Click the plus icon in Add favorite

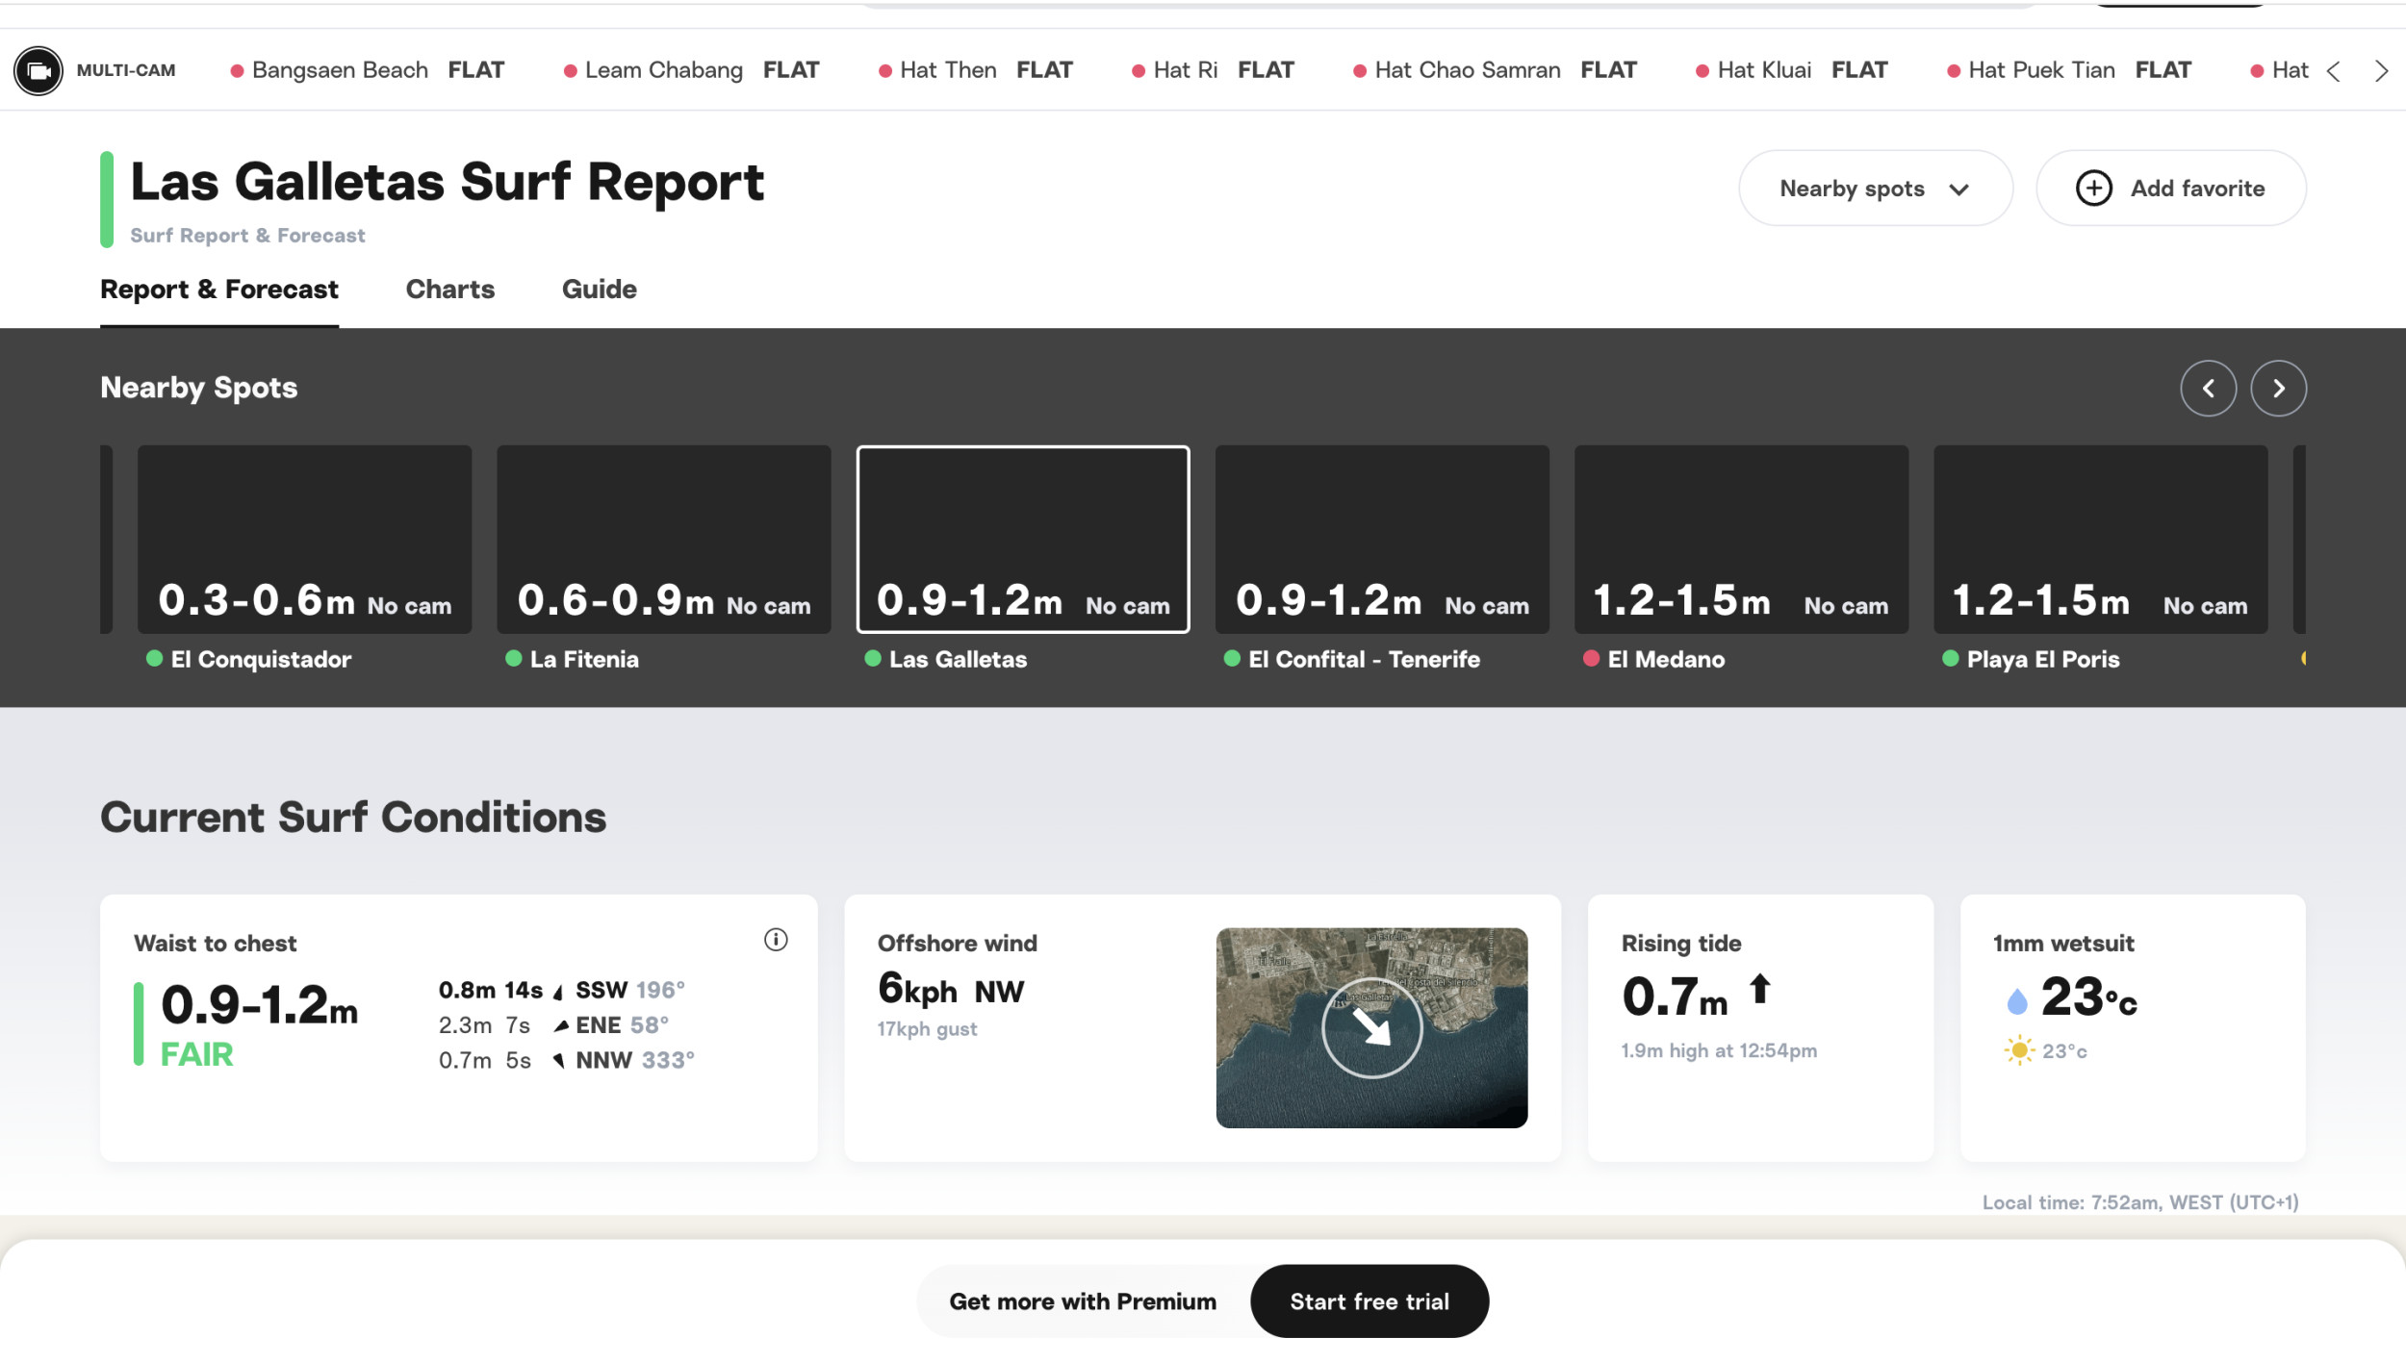point(2093,189)
